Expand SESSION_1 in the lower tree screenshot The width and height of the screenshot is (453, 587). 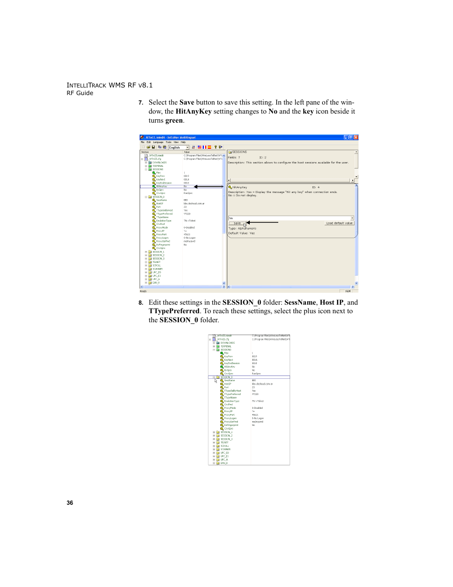click(214, 432)
